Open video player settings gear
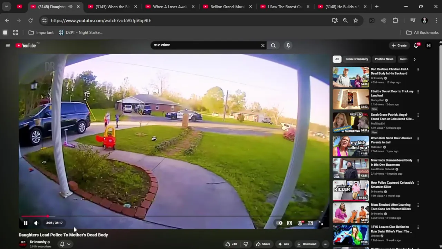 pyautogui.click(x=300, y=223)
